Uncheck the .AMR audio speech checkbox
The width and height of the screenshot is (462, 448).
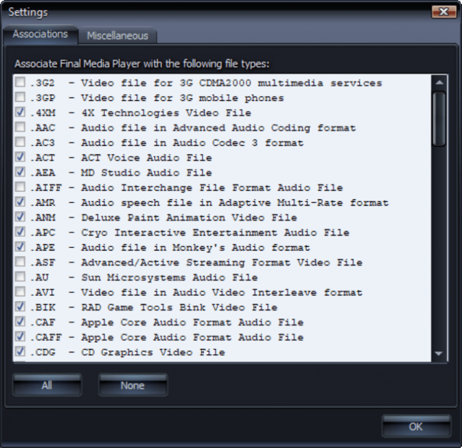(21, 202)
